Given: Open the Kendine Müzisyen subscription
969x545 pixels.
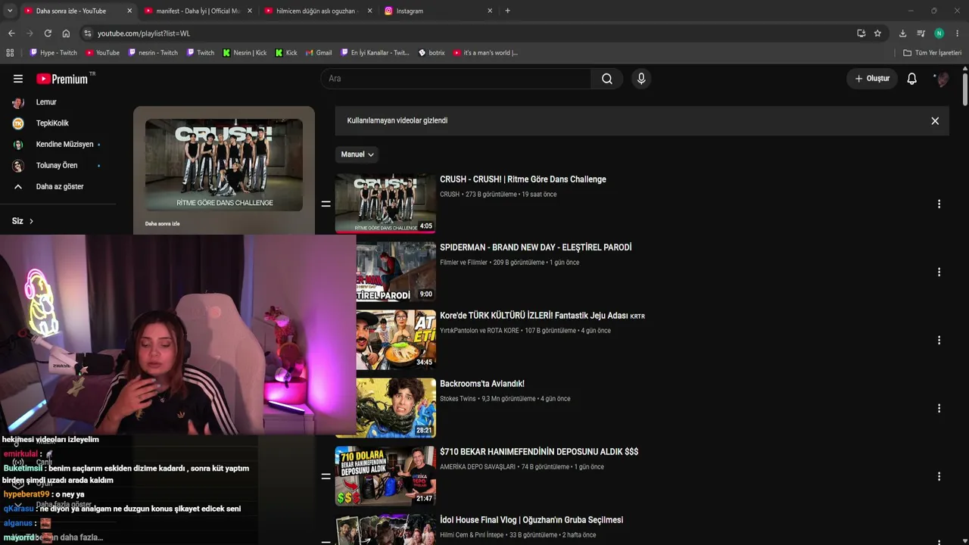Looking at the screenshot, I should click(x=64, y=145).
